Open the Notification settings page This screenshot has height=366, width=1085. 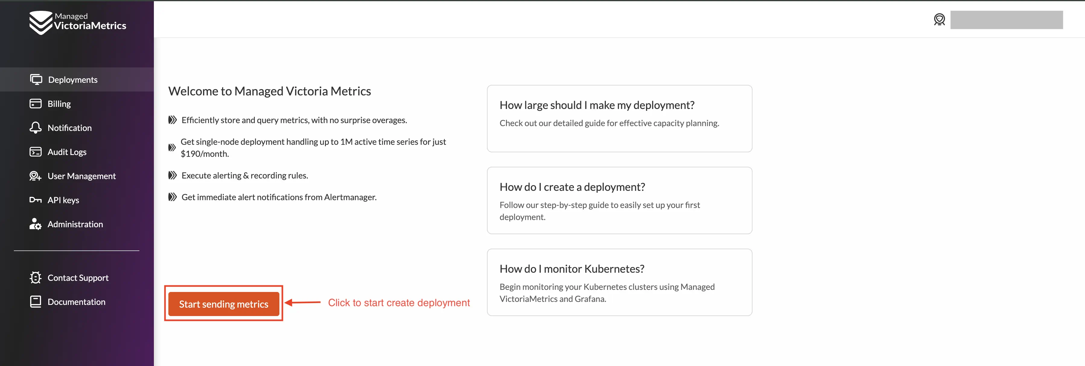[77, 128]
